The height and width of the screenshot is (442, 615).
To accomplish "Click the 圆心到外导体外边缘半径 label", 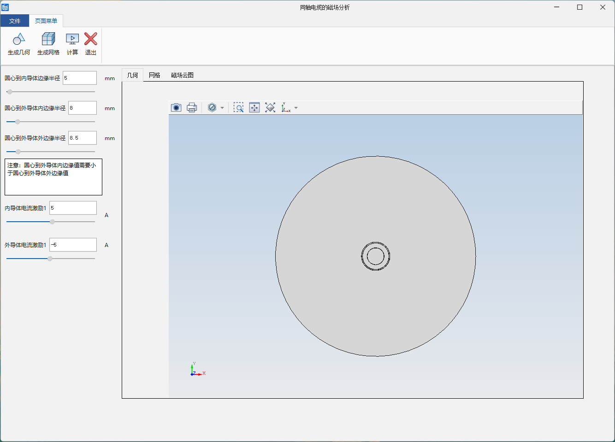I will click(x=35, y=138).
